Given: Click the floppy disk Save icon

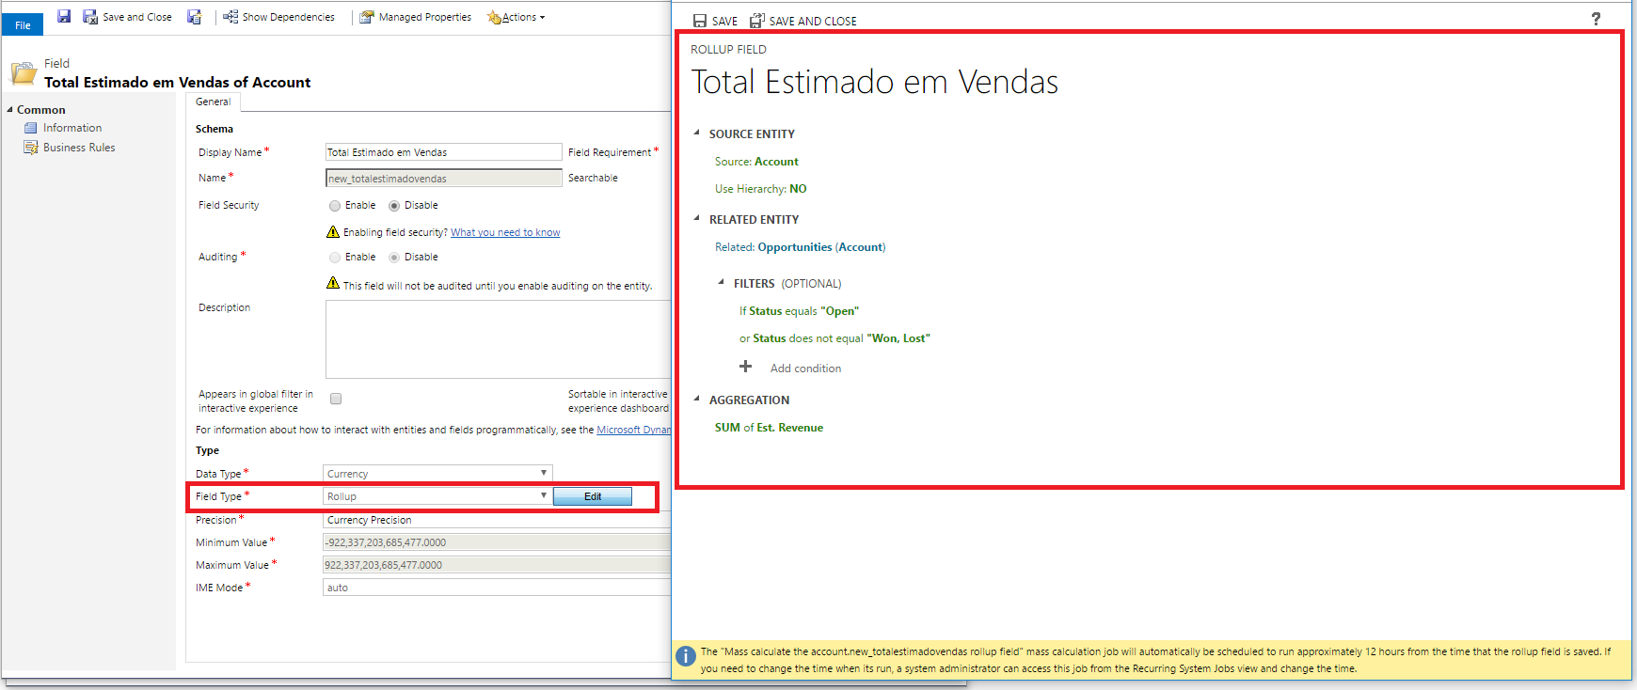Looking at the screenshot, I should 64,16.
